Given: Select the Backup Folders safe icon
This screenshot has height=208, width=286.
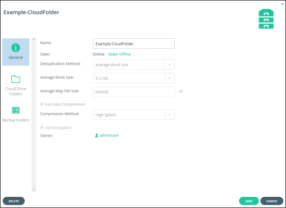Looking at the screenshot, I should [16, 110].
